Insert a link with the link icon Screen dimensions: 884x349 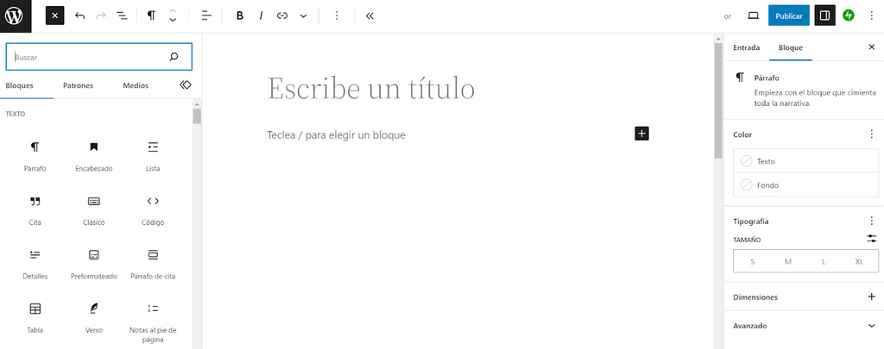282,16
